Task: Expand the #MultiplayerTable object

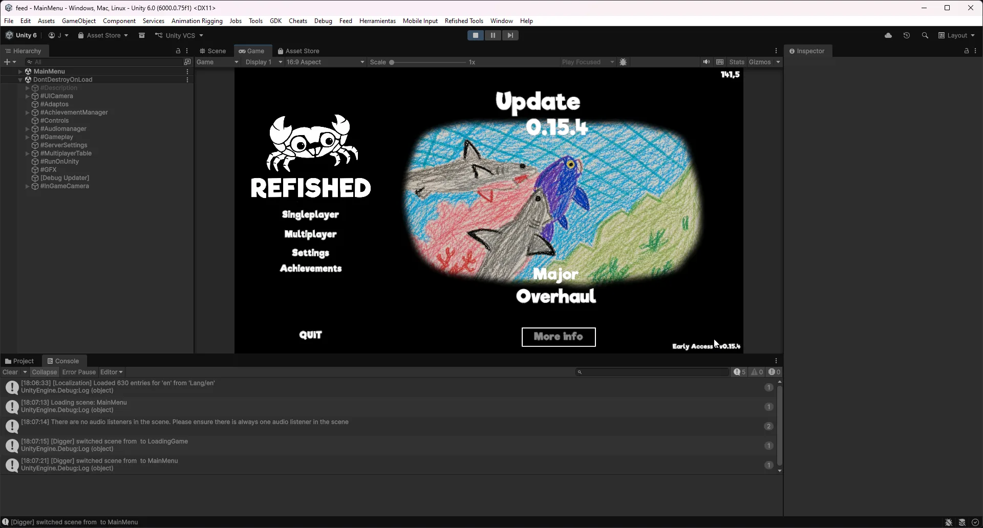Action: tap(27, 153)
